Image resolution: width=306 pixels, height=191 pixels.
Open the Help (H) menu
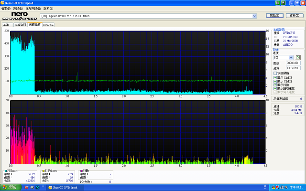click(48, 9)
